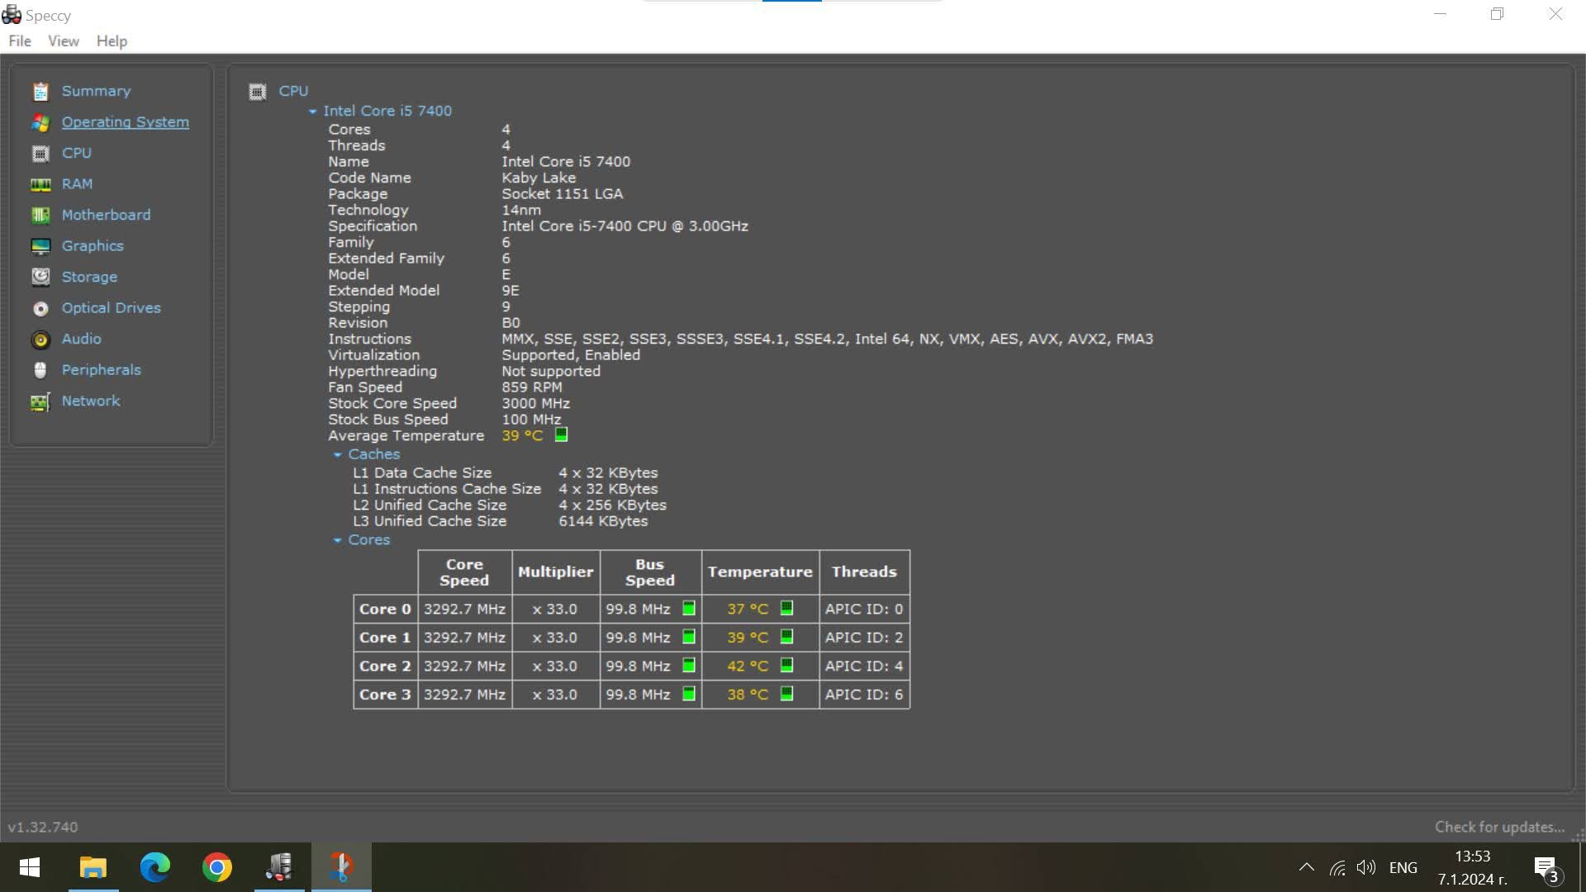Click the Summary clipboard icon in sidebar

click(40, 92)
